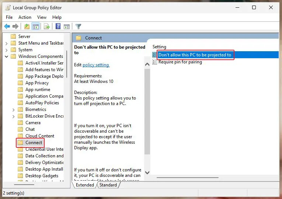This screenshot has width=282, height=199.
Task: Click the description pane scroll up arrow
Action: [x=147, y=64]
